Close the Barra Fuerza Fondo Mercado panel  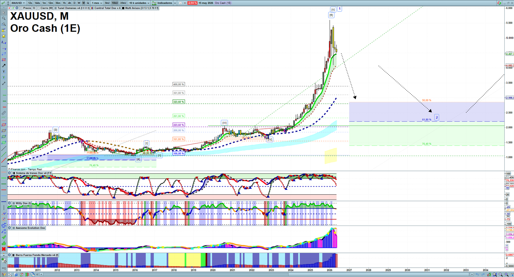pyautogui.click(x=9, y=255)
